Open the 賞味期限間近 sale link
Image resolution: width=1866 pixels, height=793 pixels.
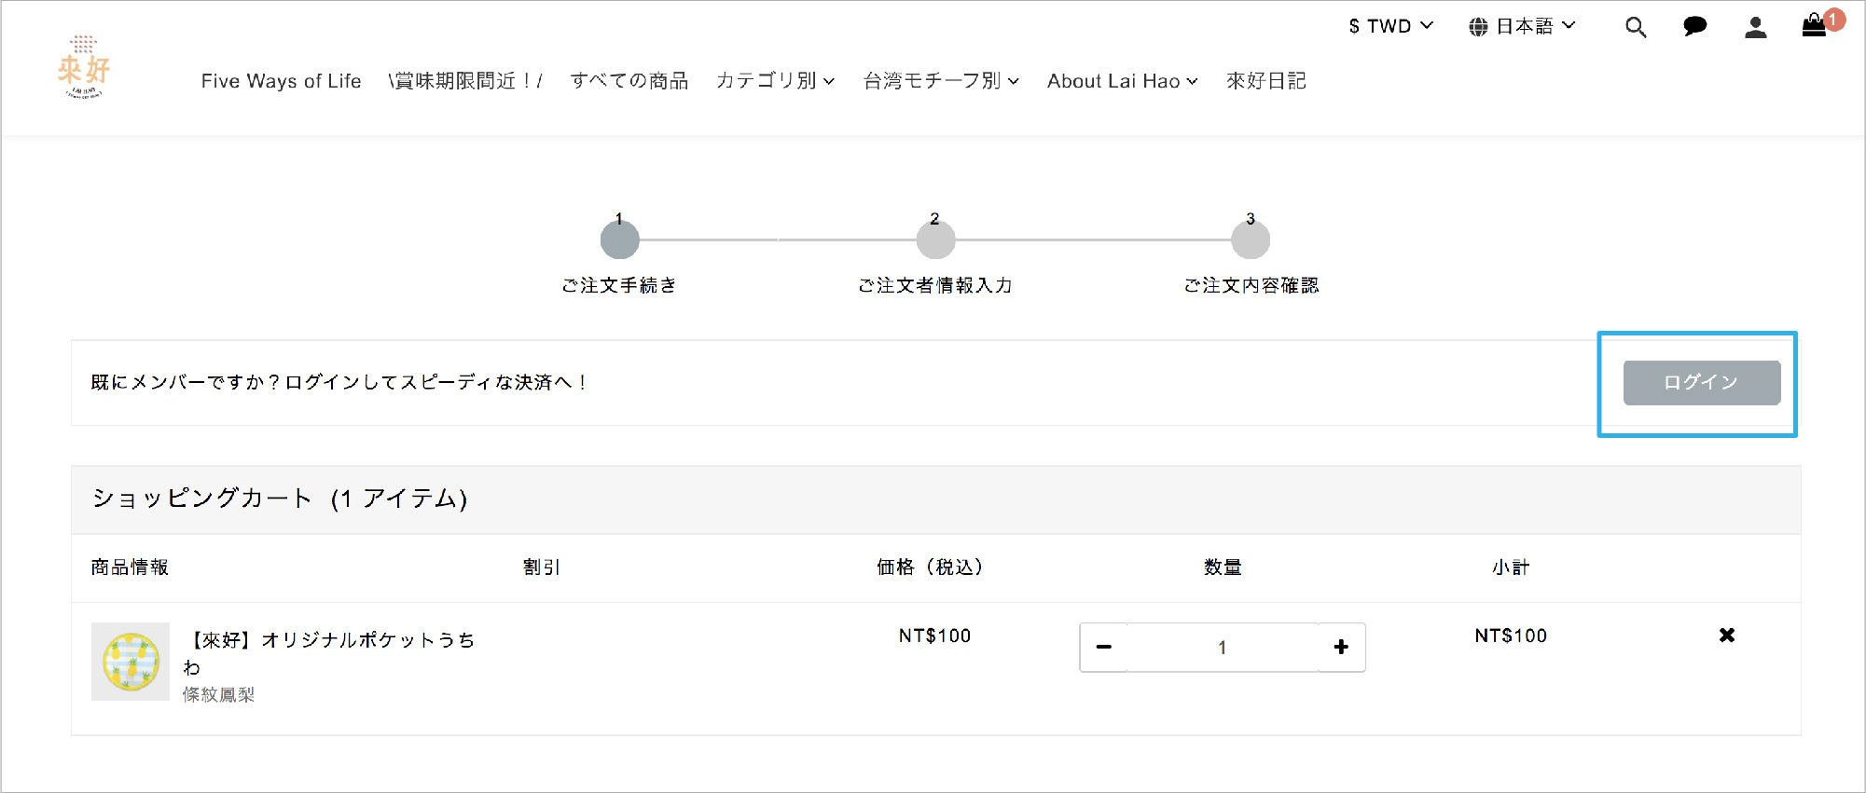point(464,81)
